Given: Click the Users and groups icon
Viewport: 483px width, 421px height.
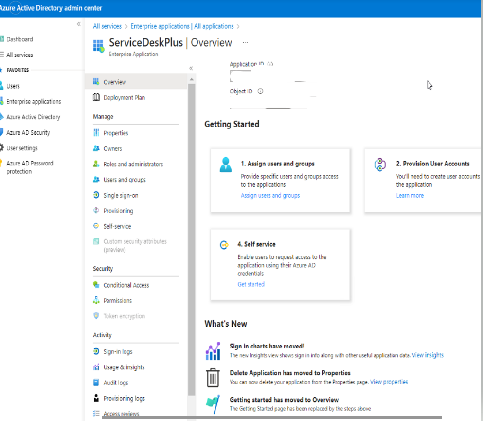Looking at the screenshot, I should coord(96,180).
